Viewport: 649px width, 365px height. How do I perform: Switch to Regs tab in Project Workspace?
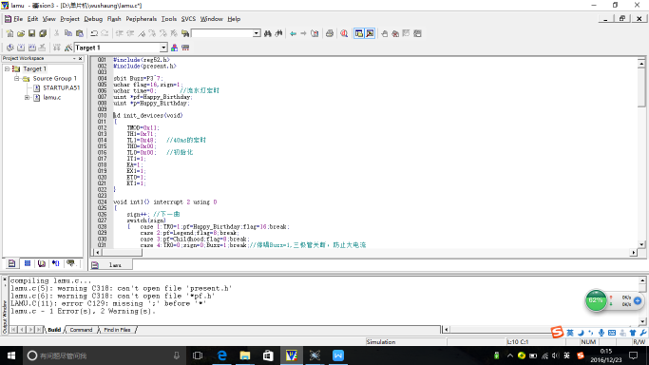click(x=28, y=263)
